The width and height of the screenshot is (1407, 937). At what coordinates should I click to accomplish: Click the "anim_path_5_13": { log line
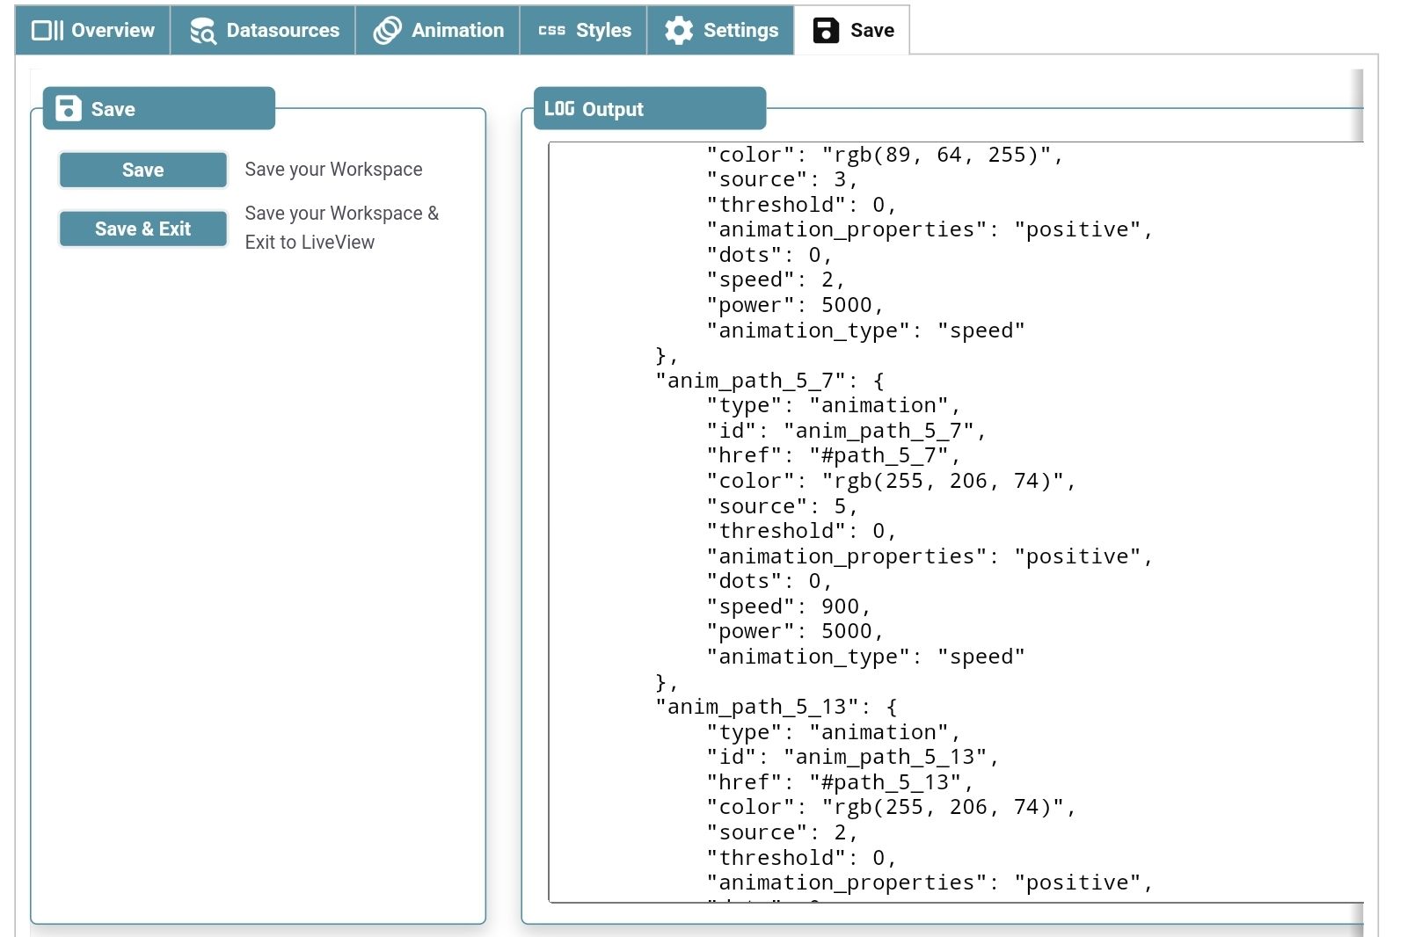[776, 707]
